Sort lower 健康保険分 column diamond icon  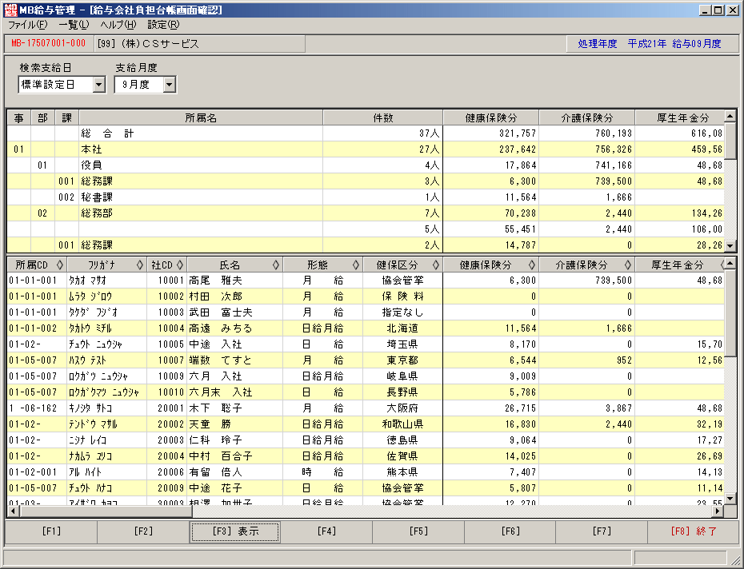click(x=531, y=265)
